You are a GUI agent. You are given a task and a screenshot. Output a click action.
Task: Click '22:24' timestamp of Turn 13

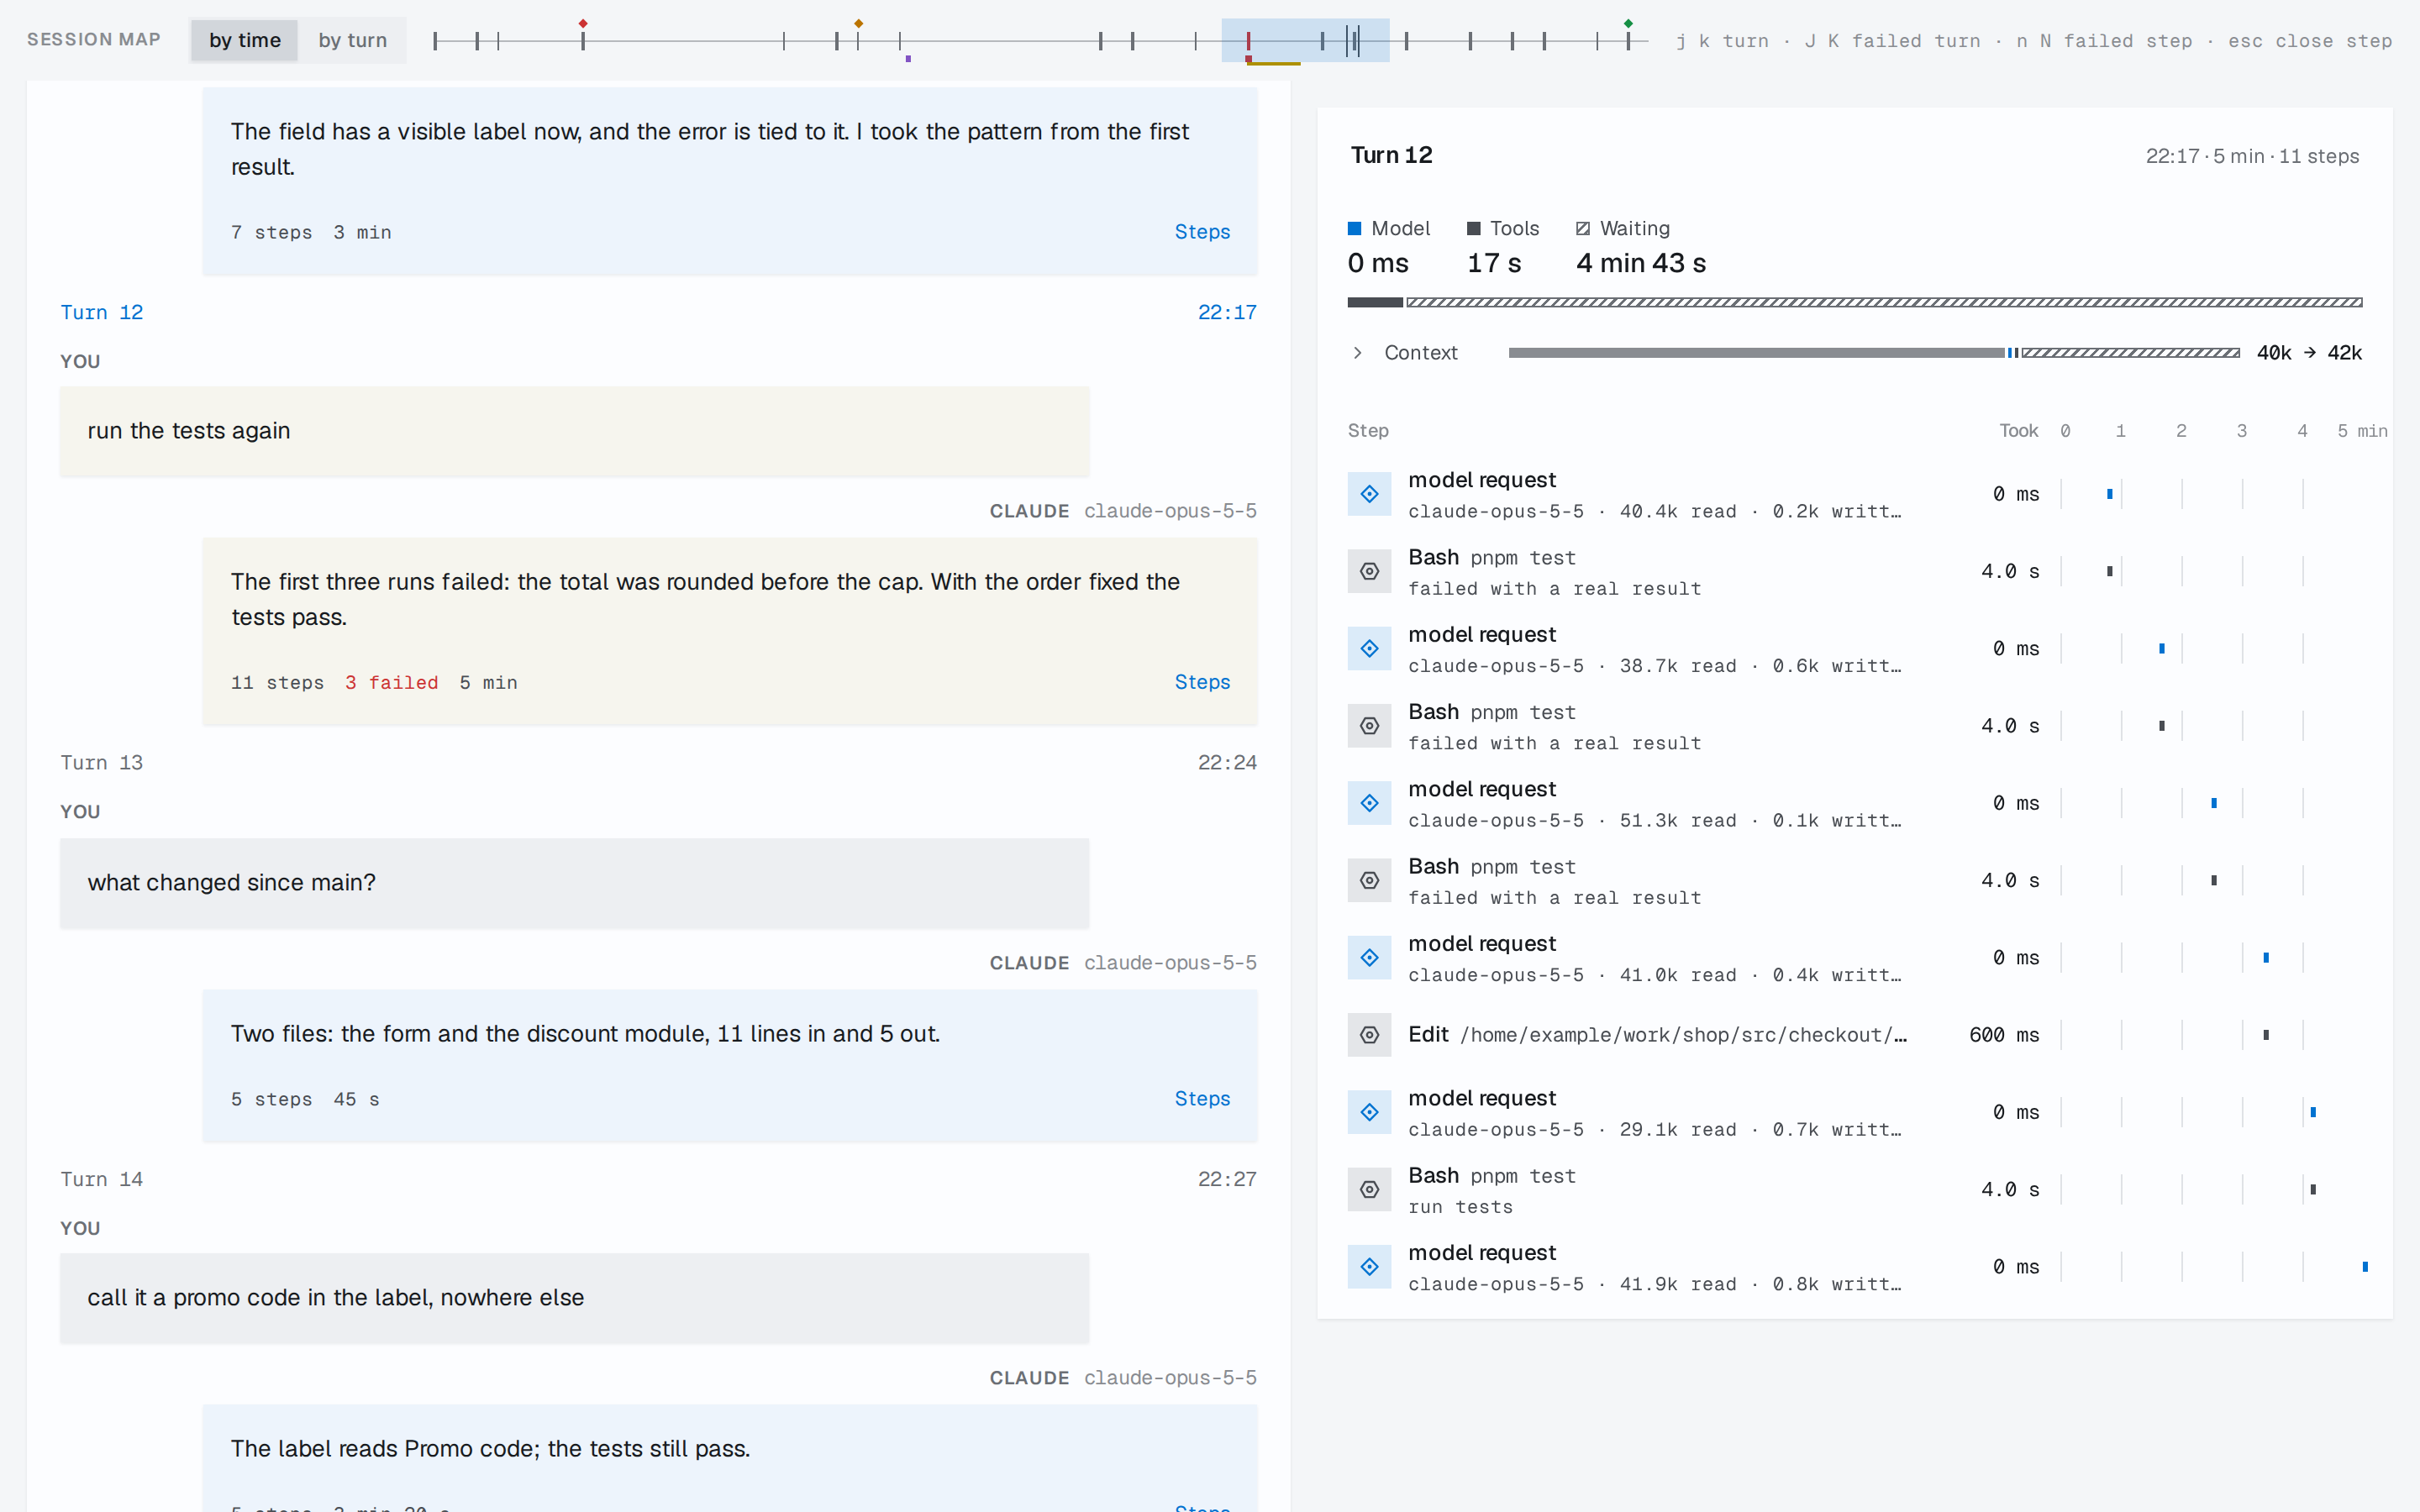point(1227,763)
